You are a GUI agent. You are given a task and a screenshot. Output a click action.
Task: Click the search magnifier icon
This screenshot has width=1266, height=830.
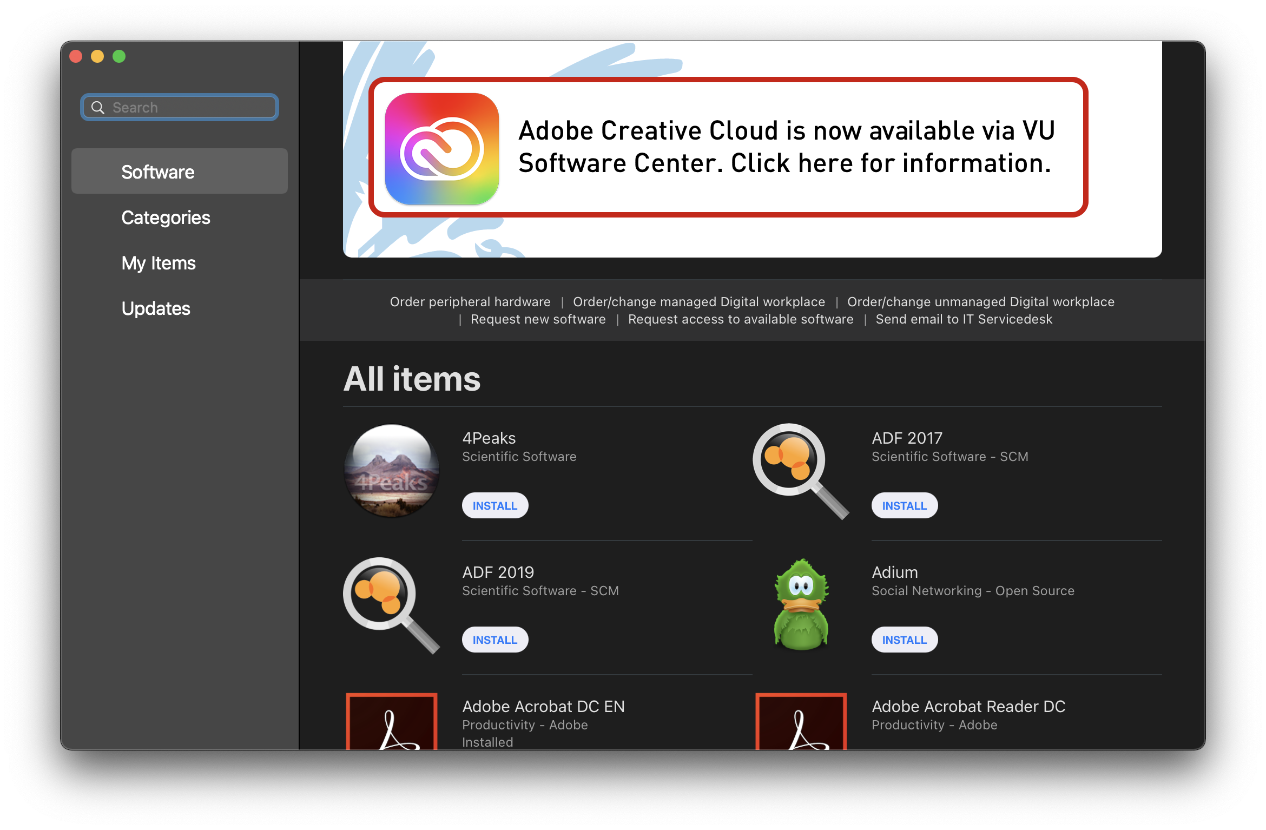(98, 108)
